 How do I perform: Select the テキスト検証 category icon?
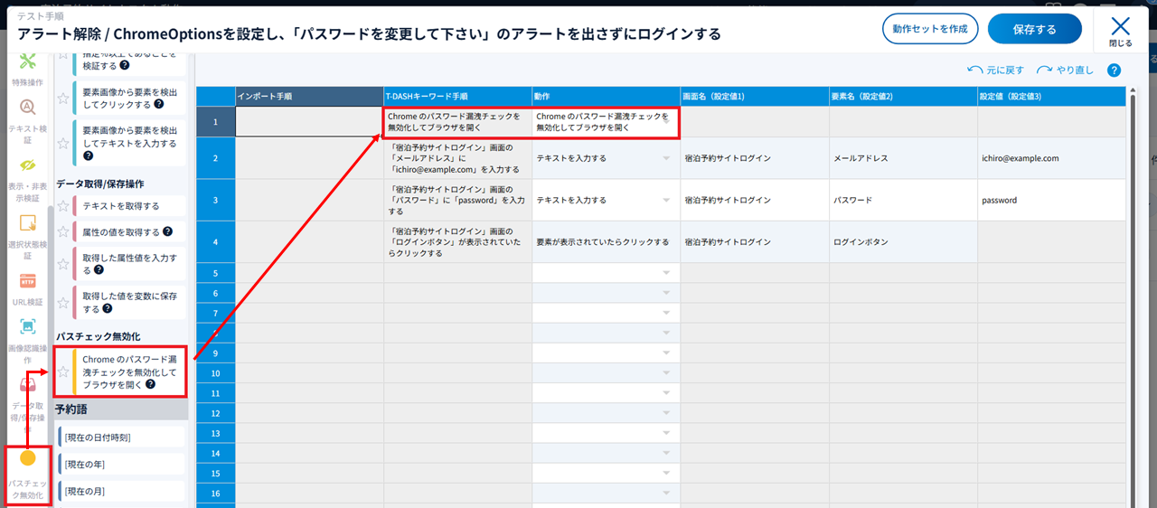click(x=27, y=108)
